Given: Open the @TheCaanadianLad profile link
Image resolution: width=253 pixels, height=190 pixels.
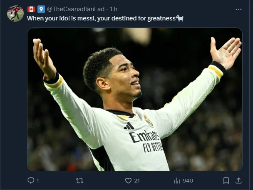Looking at the screenshot, I should pyautogui.click(x=76, y=9).
